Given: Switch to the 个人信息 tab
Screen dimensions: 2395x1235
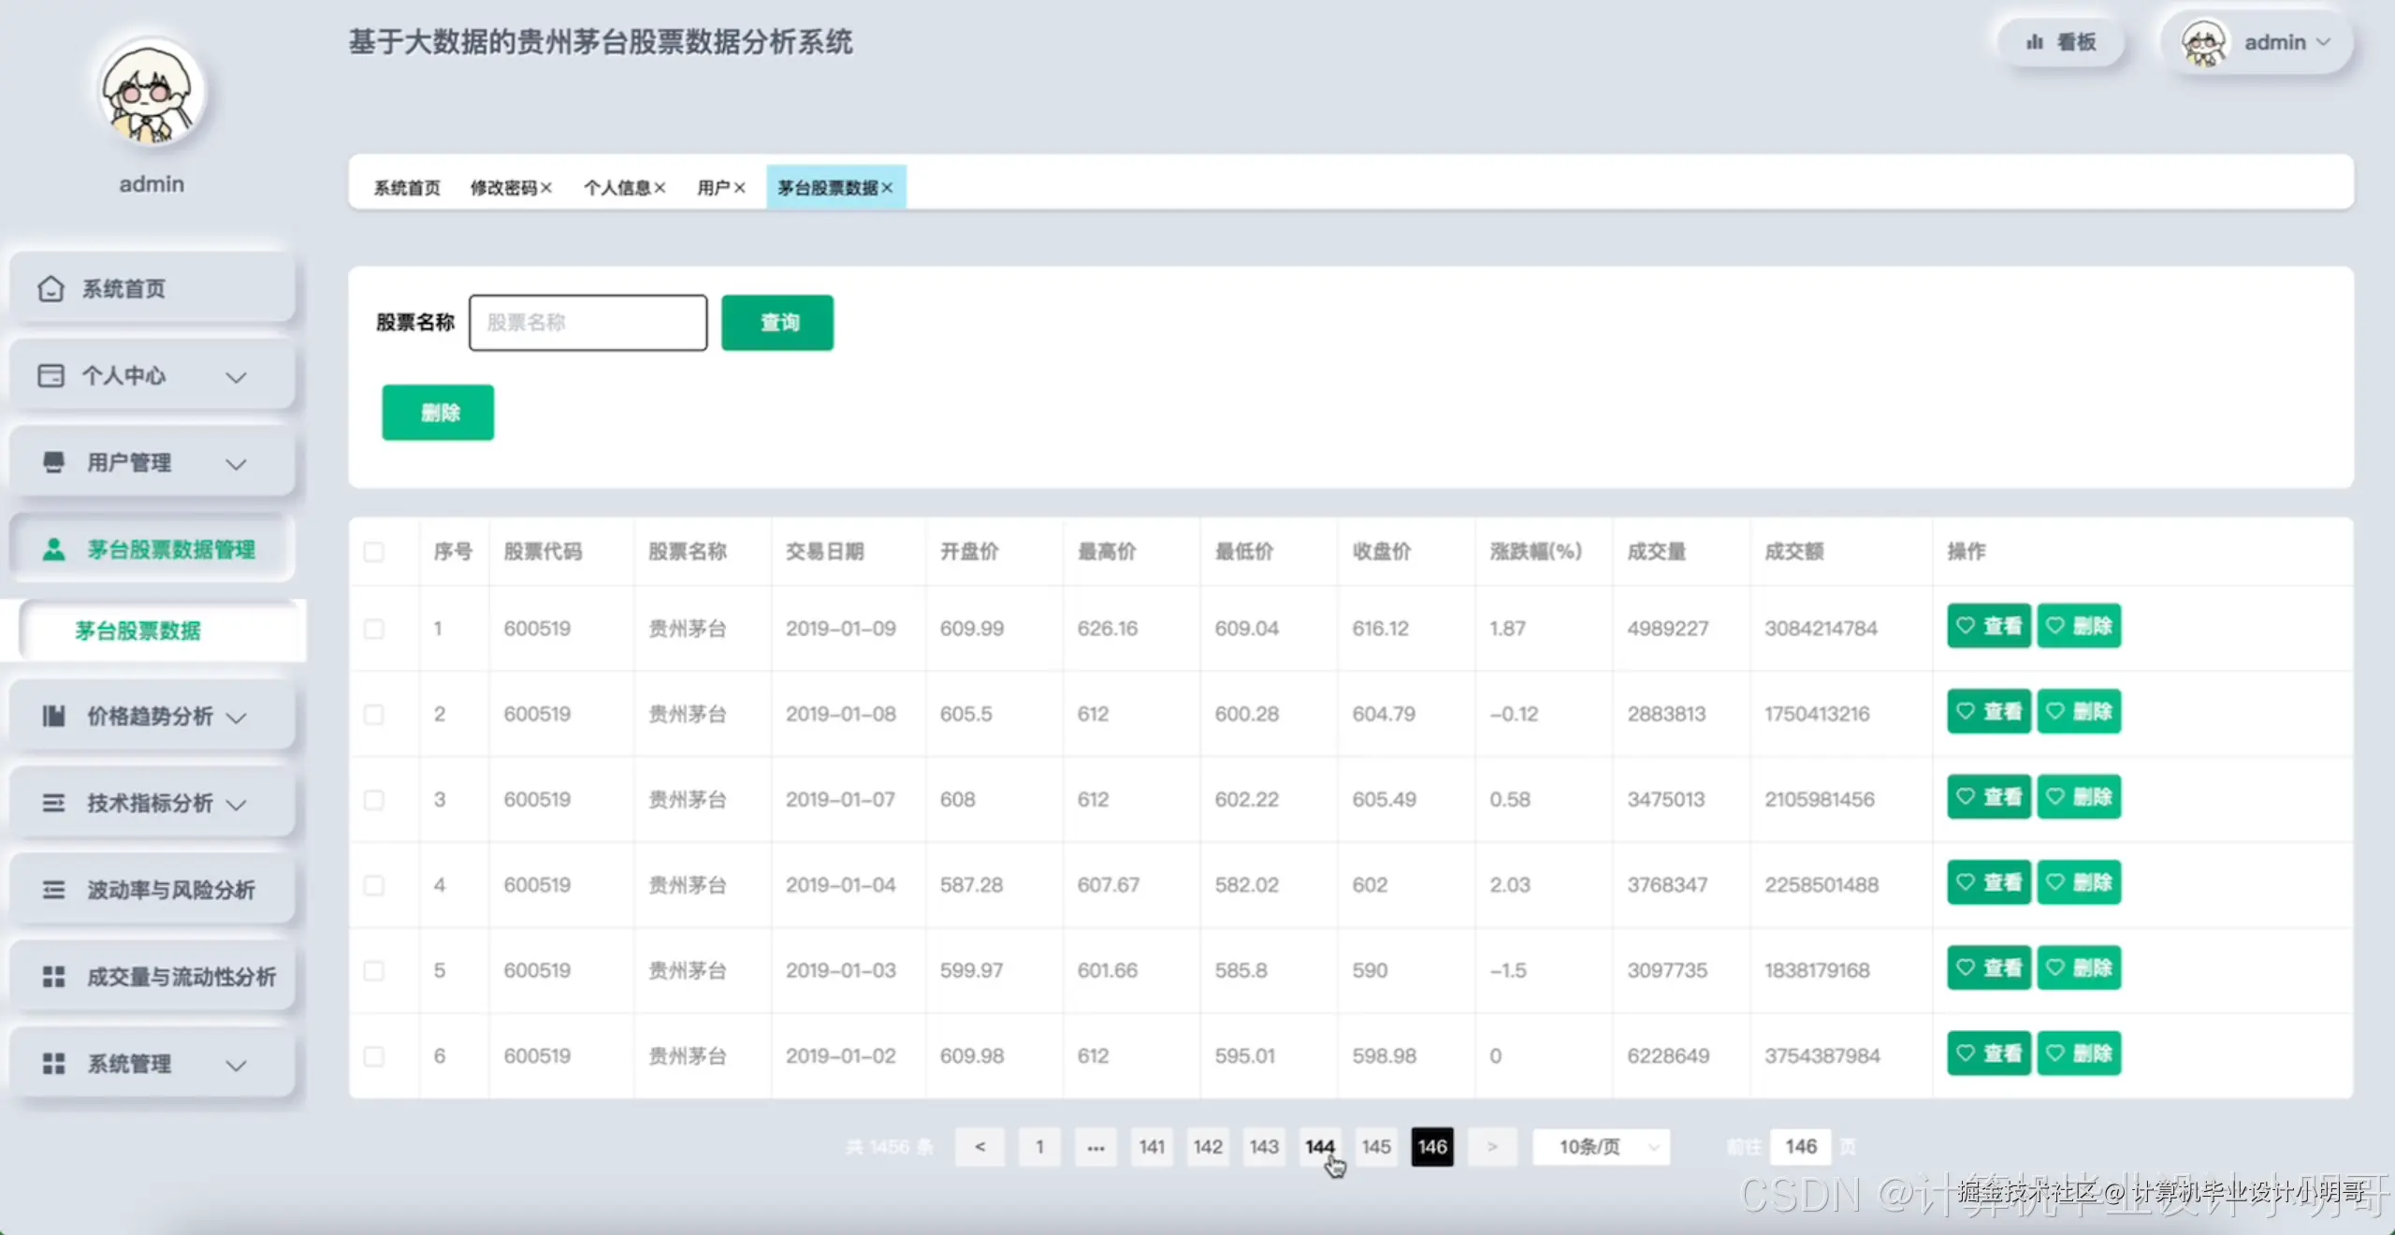Looking at the screenshot, I should pos(617,188).
